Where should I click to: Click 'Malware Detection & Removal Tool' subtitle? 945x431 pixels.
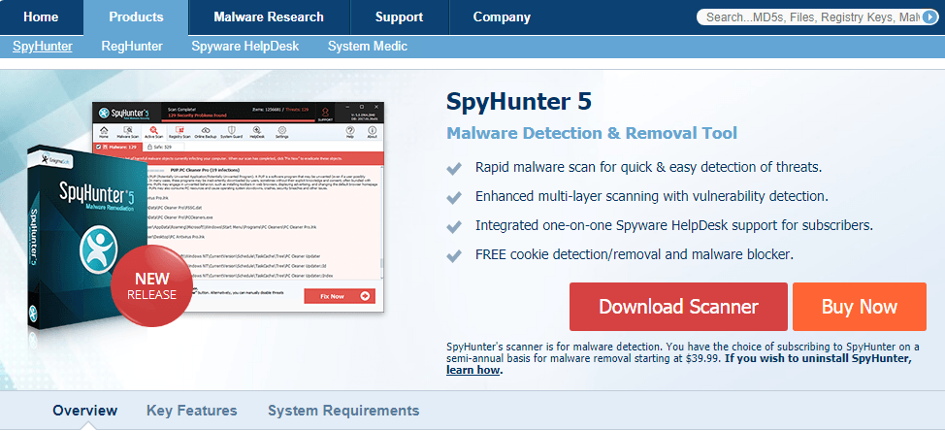click(592, 133)
